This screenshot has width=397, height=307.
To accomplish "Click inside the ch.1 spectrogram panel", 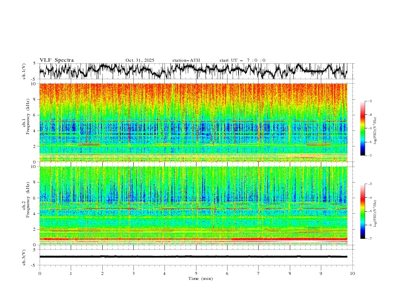I will (193, 122).
